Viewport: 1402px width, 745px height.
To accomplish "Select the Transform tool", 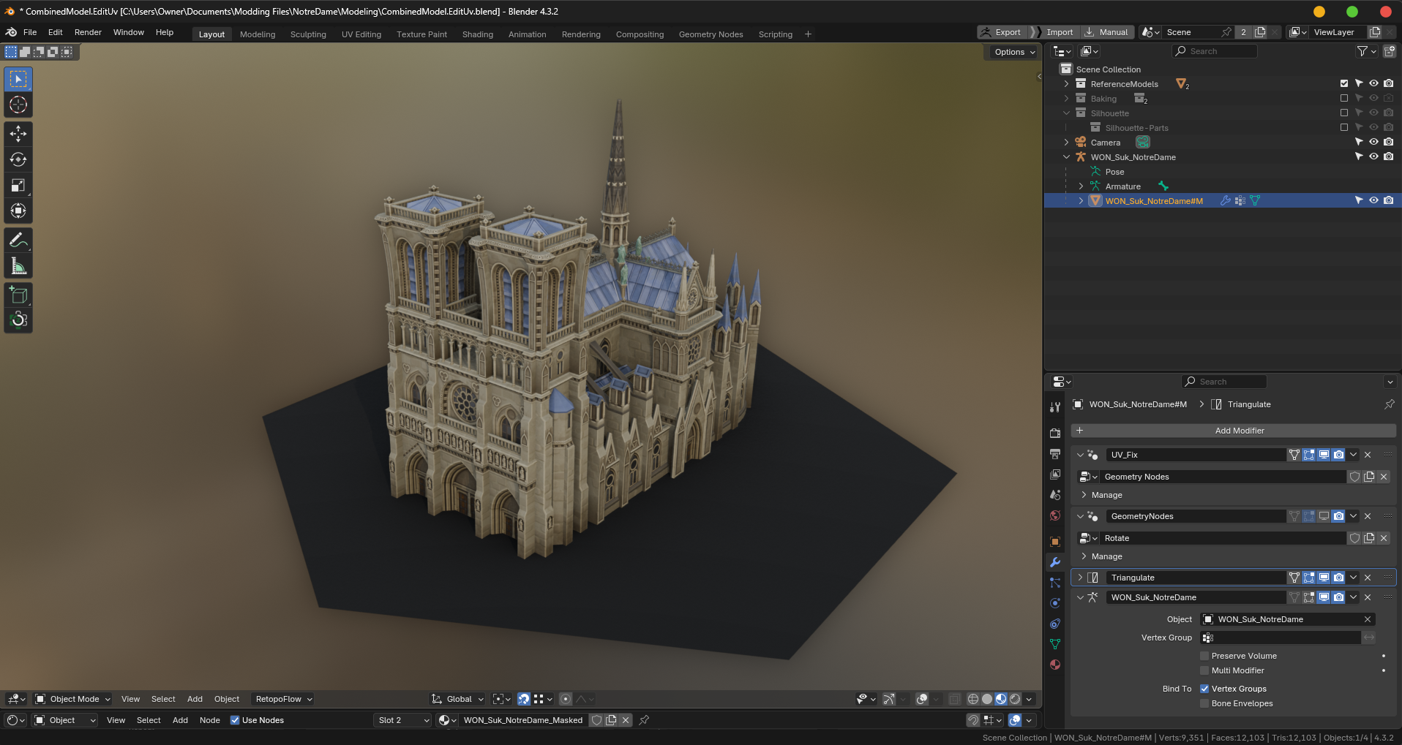I will [18, 211].
